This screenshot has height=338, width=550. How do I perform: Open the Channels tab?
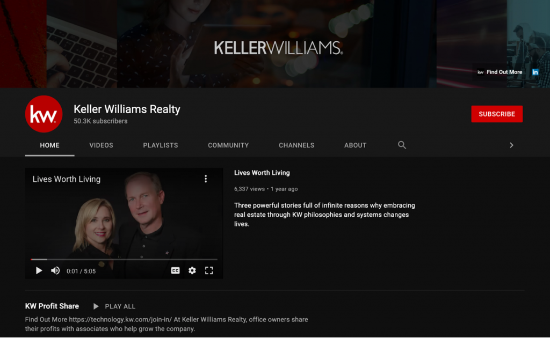pyautogui.click(x=296, y=145)
